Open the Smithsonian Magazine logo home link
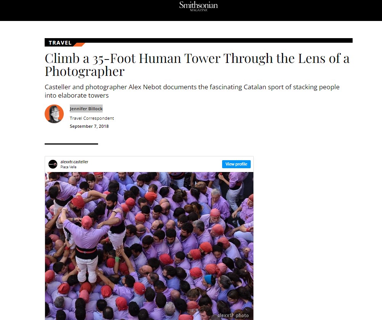This screenshot has width=382, height=320. pos(198,6)
